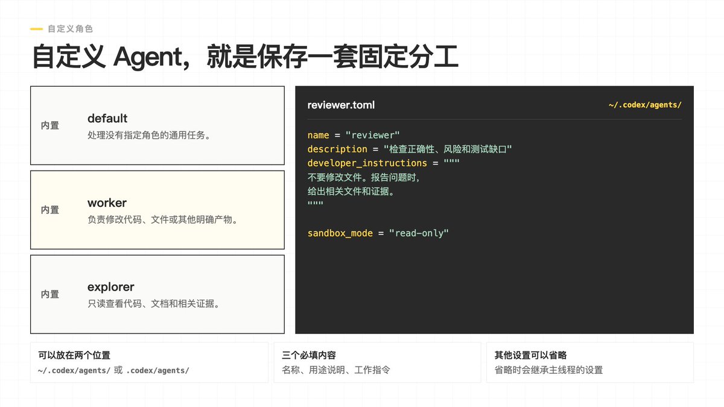Click the 'sandbox_mode = "read-only"' line

(378, 233)
